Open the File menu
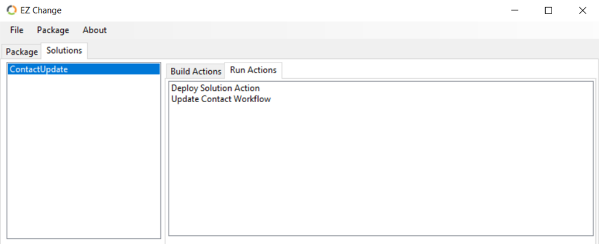Image resolution: width=599 pixels, height=244 pixels. [x=17, y=30]
